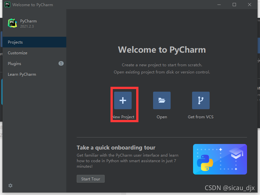Image resolution: width=260 pixels, height=195 pixels.
Task: Minimize the Welcome to PyCharm window
Action: 219,5
